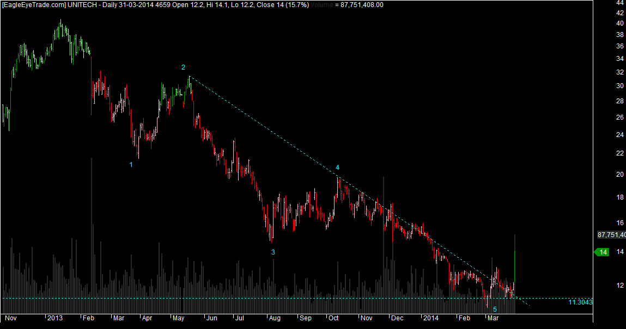Click the Aug month label on time axis
Screen dimensions: 626x329
275,318
